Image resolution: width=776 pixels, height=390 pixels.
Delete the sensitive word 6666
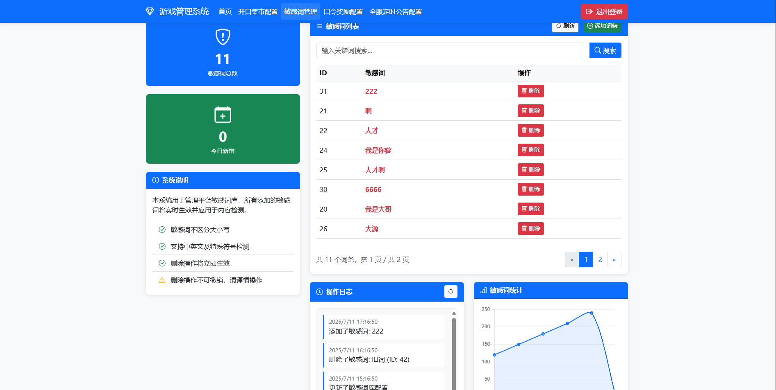click(530, 189)
